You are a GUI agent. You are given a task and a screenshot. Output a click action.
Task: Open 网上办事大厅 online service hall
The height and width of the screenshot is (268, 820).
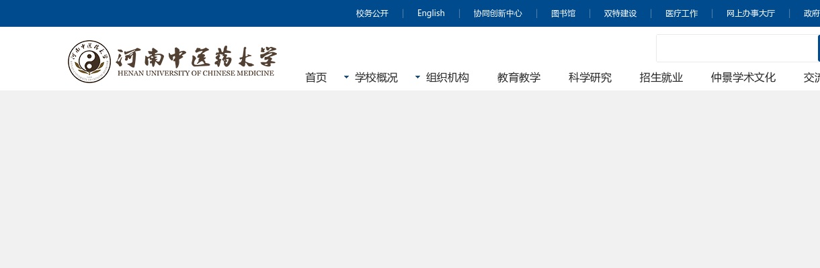click(x=751, y=13)
